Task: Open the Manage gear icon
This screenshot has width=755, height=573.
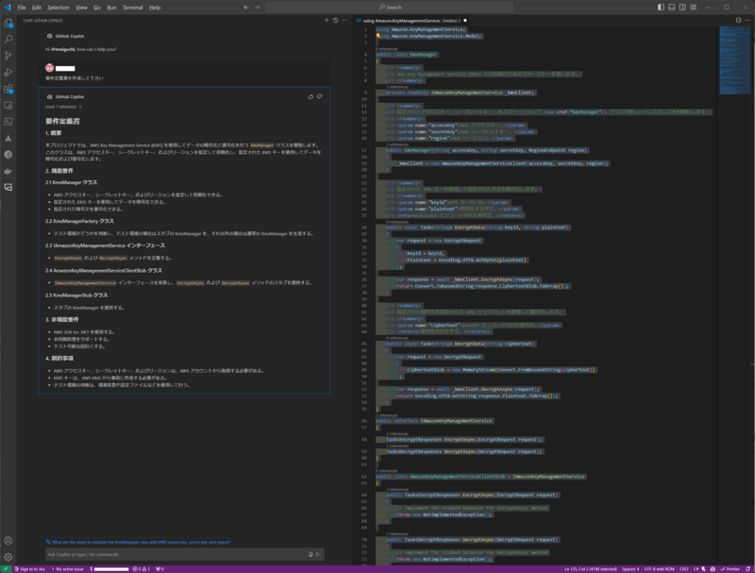Action: point(8,557)
